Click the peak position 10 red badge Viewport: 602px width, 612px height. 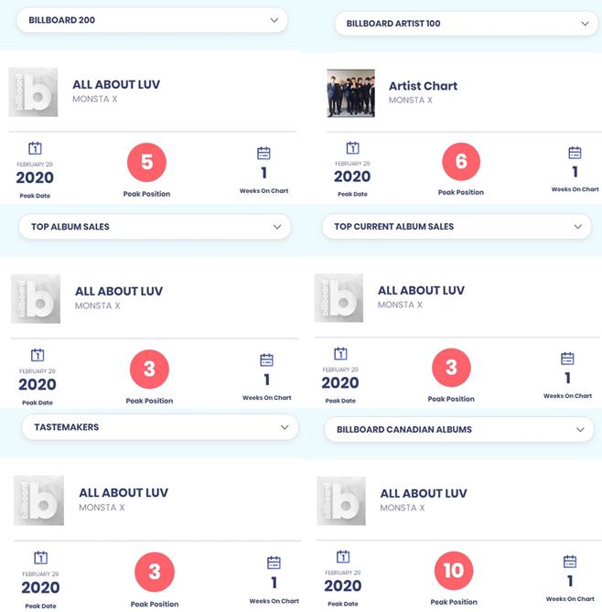pos(454,571)
